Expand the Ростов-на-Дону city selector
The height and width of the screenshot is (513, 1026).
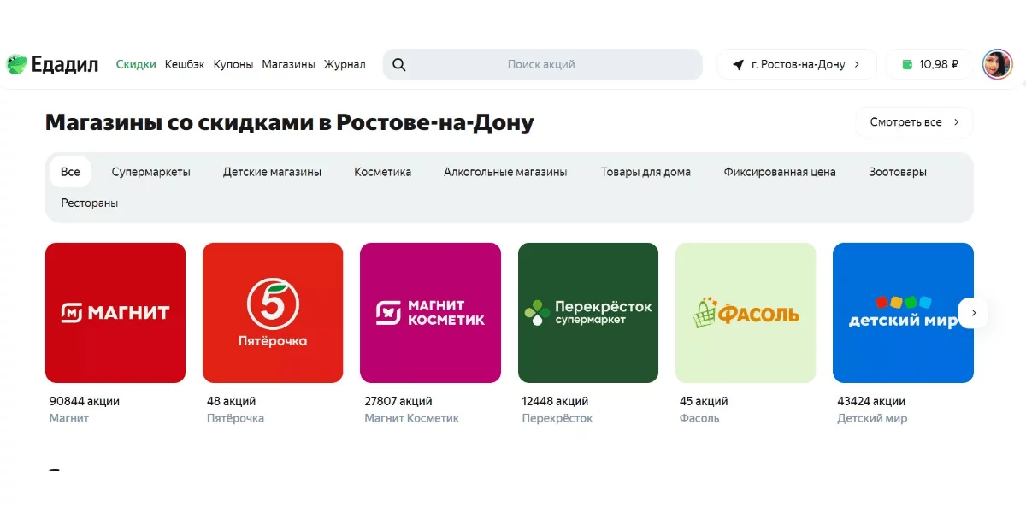[796, 64]
